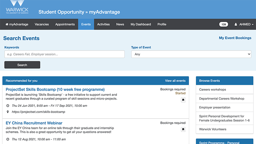Open the AHMED user account menu
The width and height of the screenshot is (256, 144).
point(244,24)
